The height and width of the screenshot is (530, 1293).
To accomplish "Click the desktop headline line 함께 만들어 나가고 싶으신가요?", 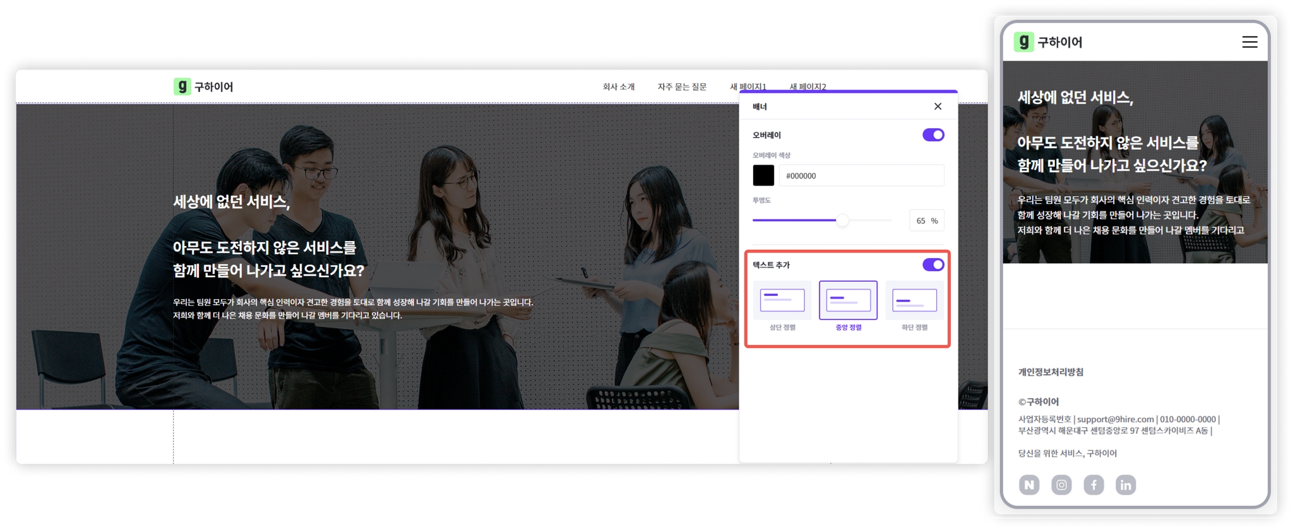I will coord(269,271).
